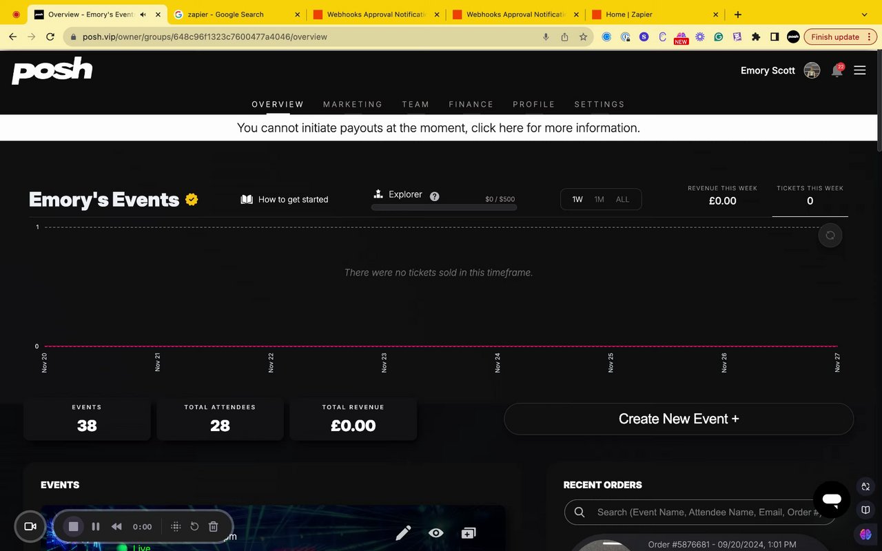Go back in browser history

12,37
